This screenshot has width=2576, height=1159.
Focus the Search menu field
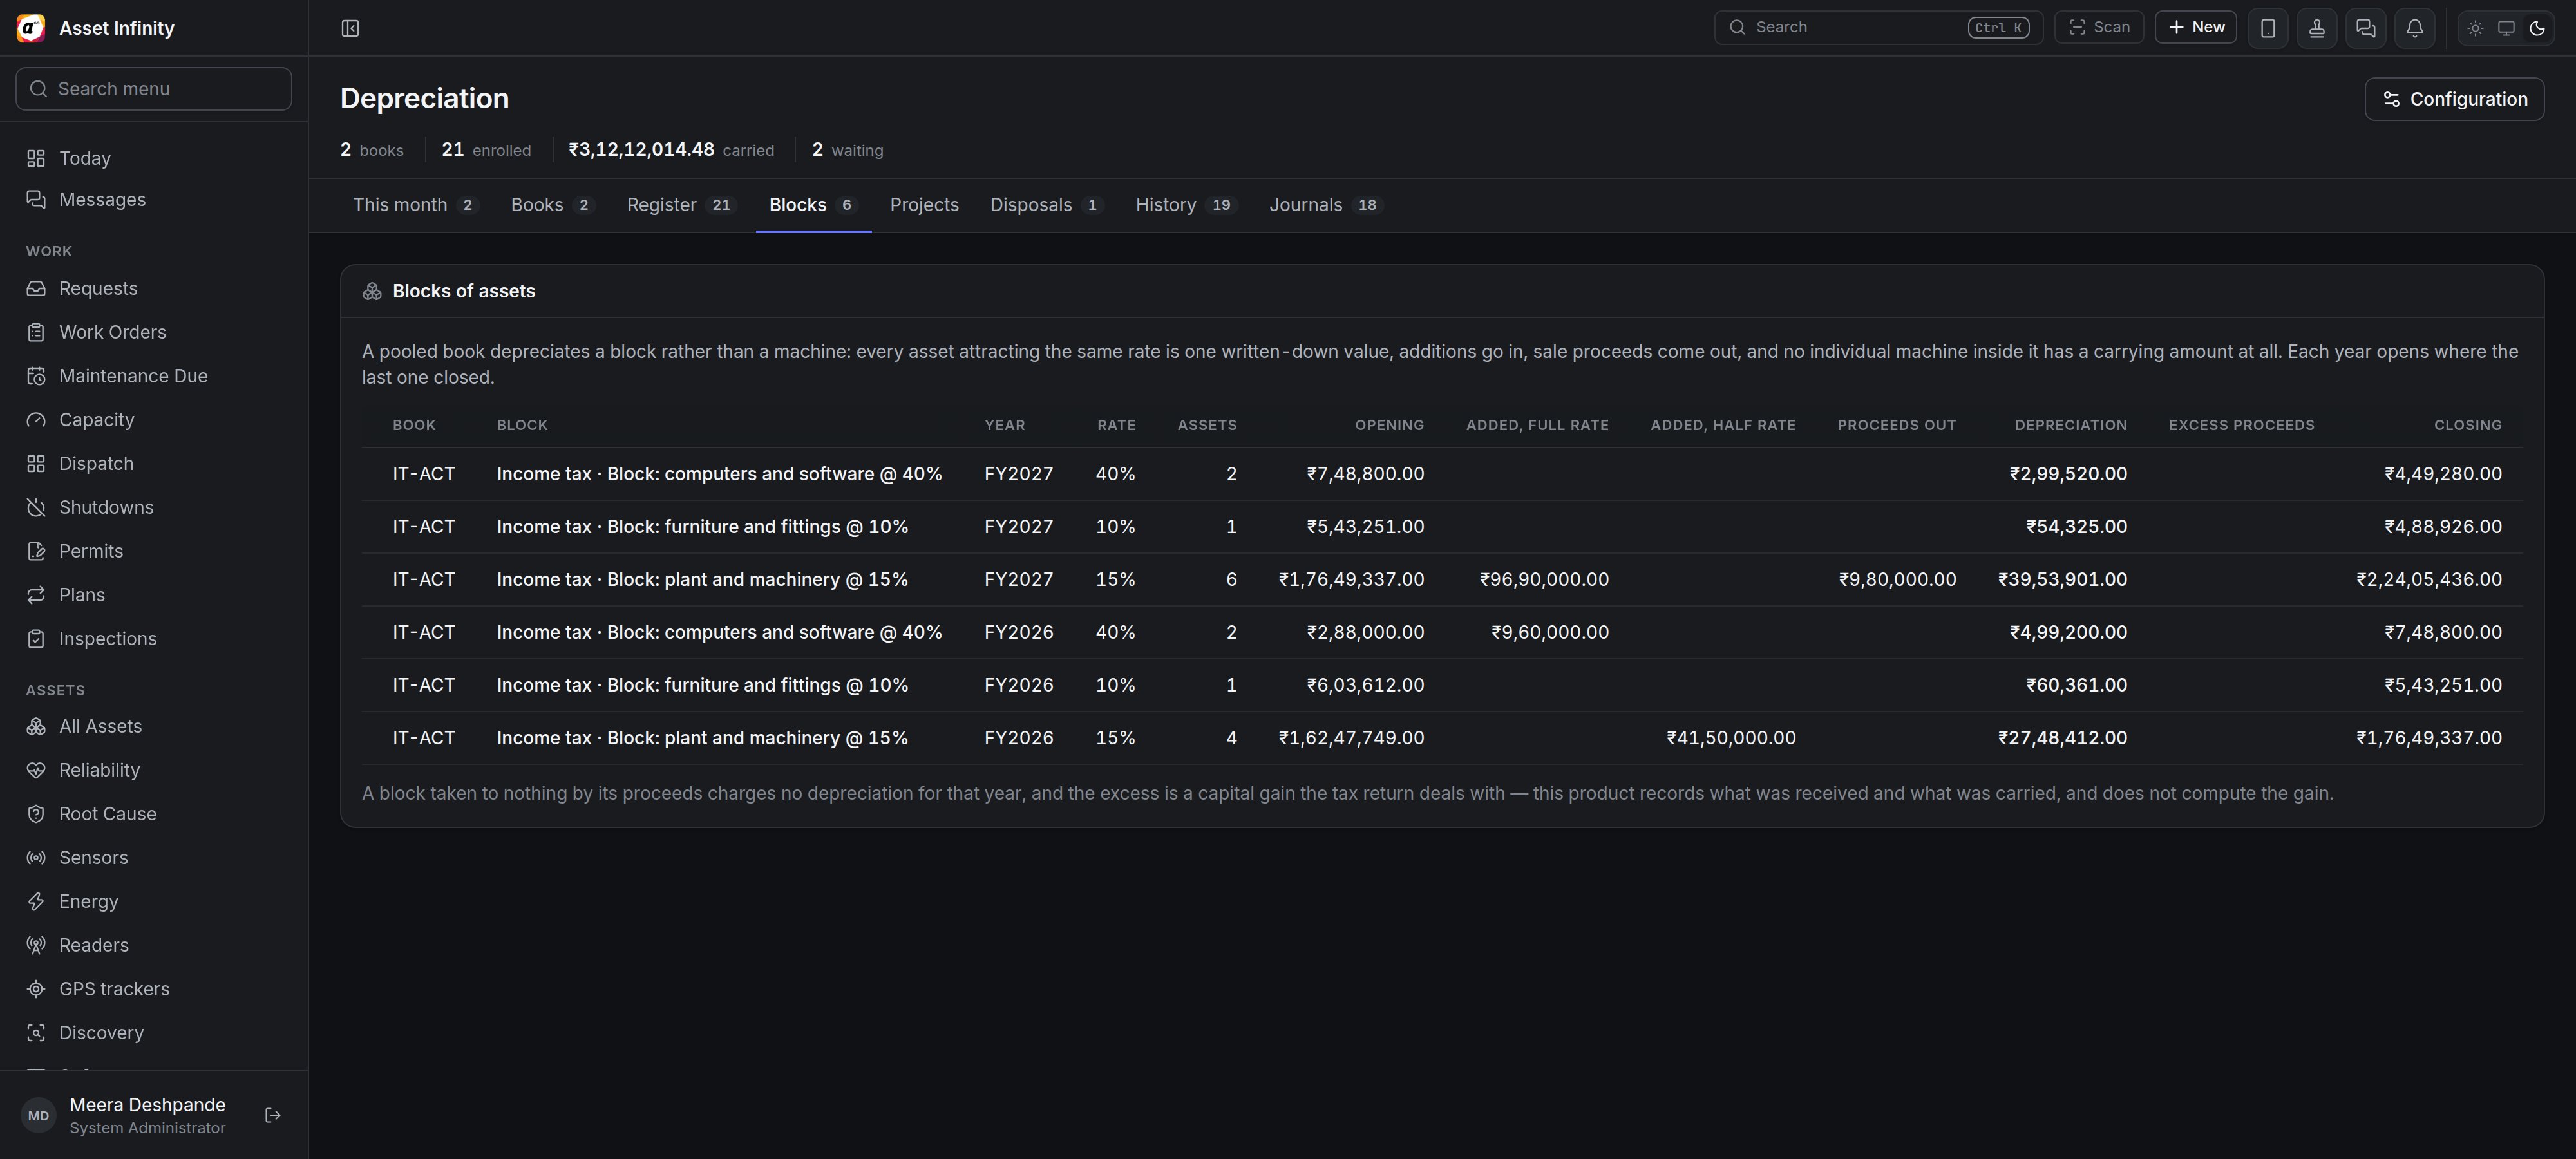[x=154, y=89]
